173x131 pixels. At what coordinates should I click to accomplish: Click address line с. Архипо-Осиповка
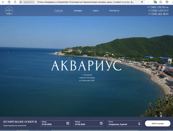pos(87,78)
